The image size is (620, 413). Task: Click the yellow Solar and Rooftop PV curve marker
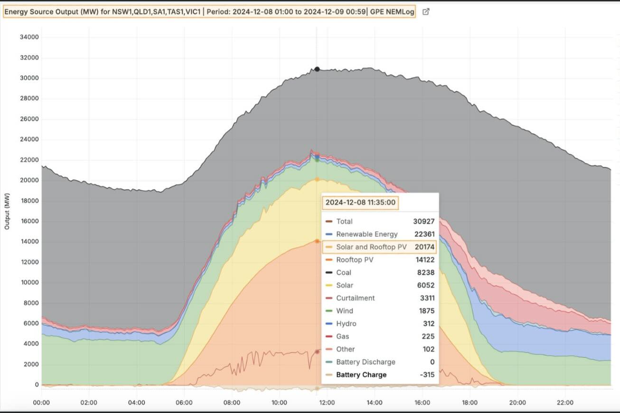tap(317, 179)
